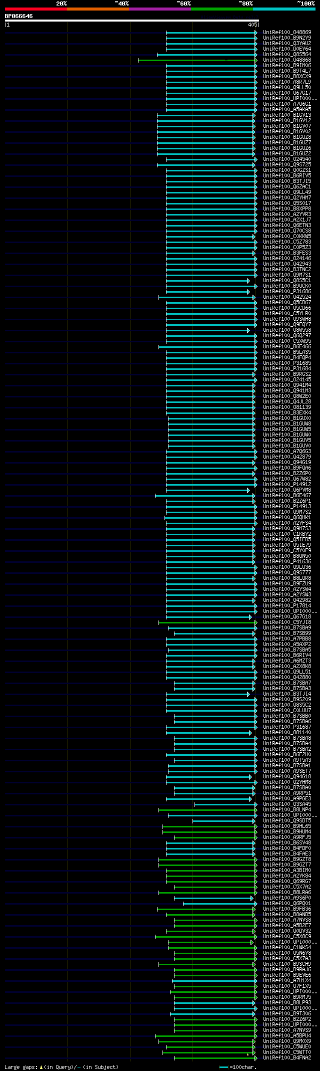Viewport: 320px width, 1071px height.
Task: Select label UniRef100_C5YJI8
Action: pyautogui.click(x=287, y=622)
